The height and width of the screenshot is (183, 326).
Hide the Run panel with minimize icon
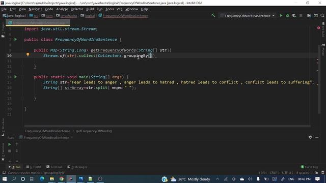pyautogui.click(x=317, y=137)
